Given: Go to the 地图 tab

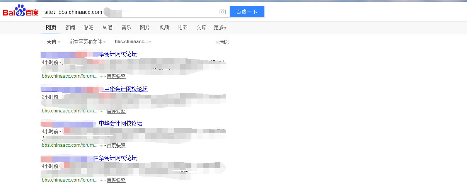Looking at the screenshot, I should tap(182, 27).
